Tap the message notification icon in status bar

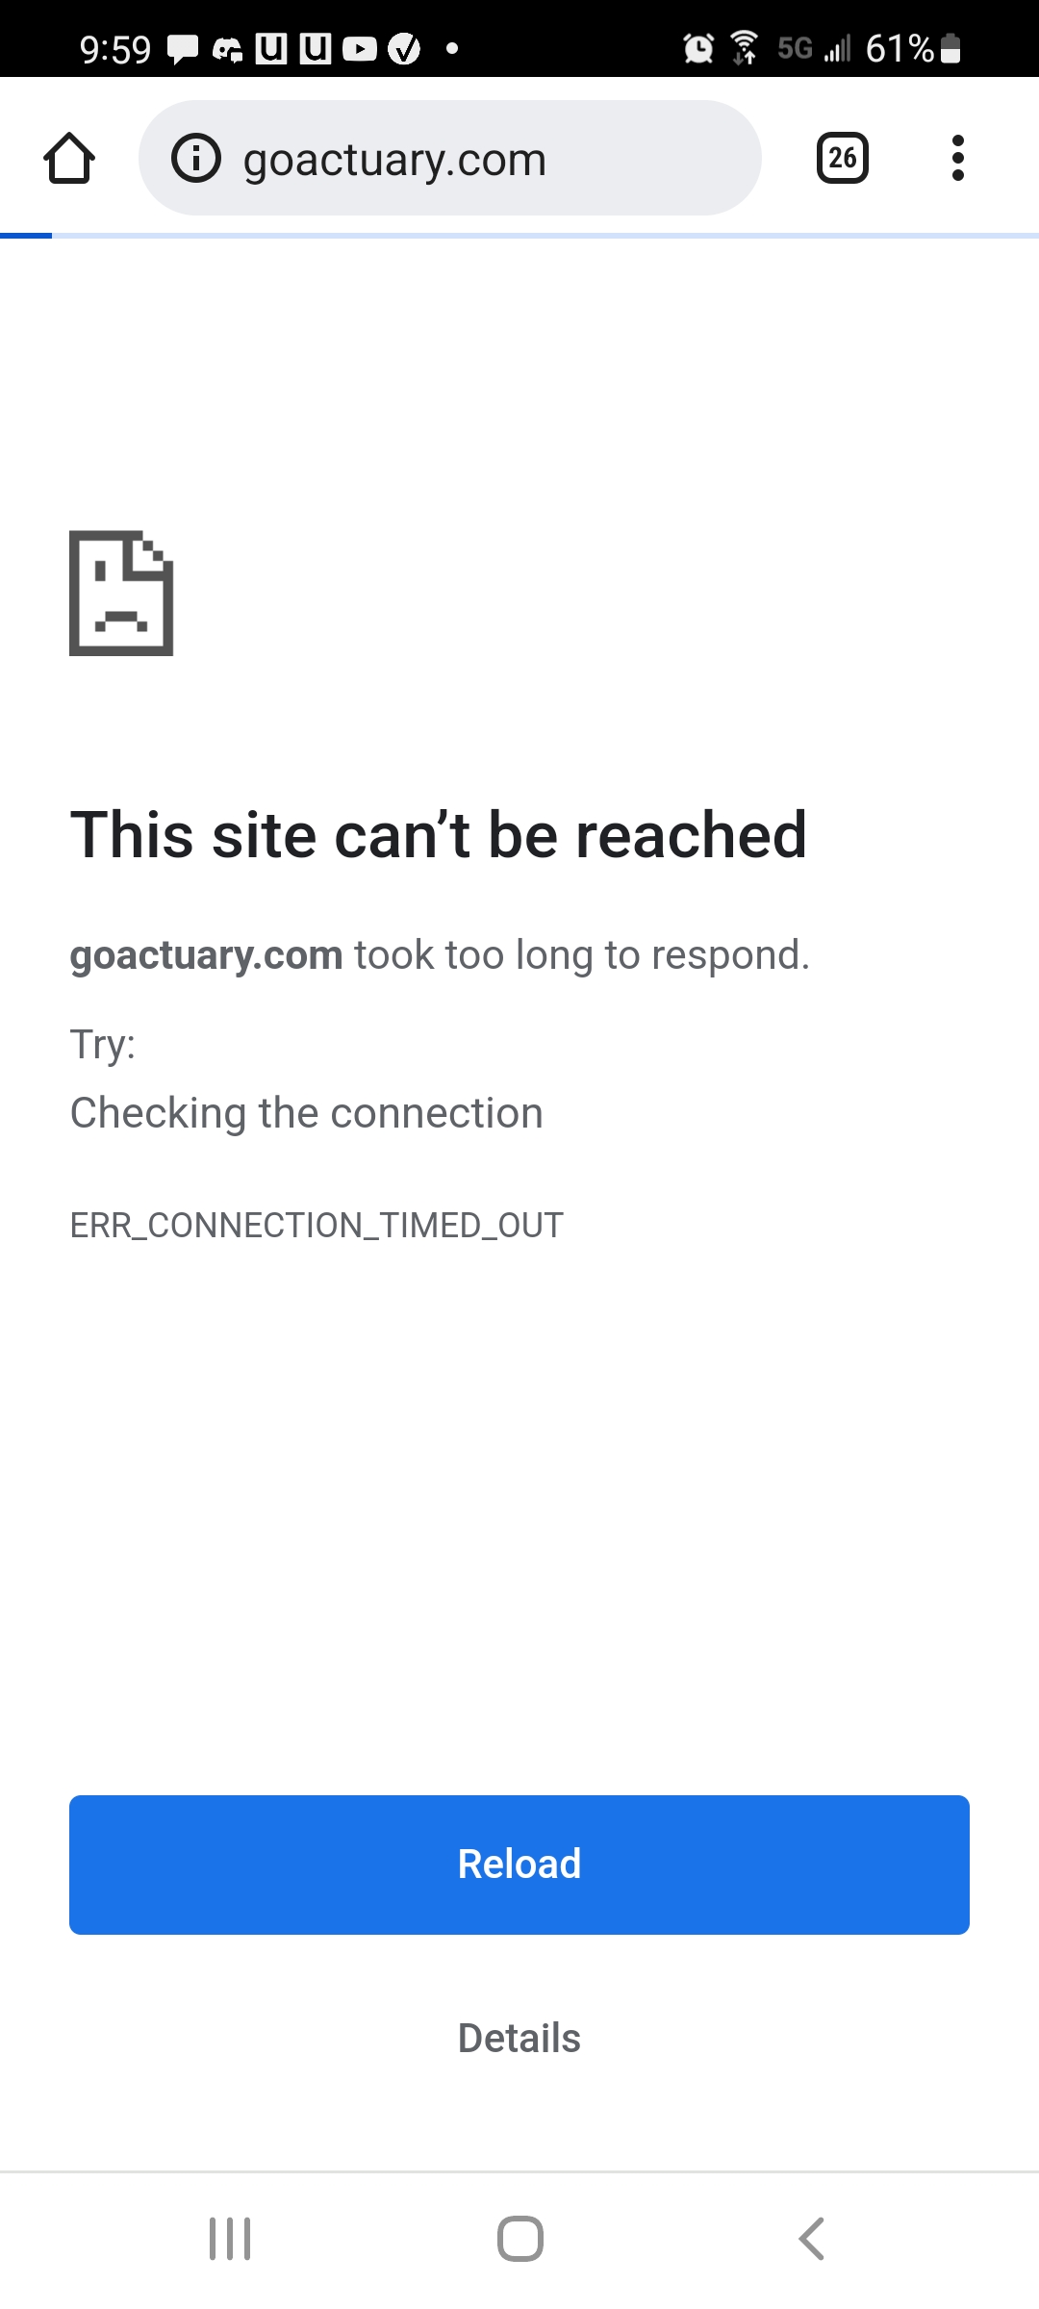[x=183, y=48]
